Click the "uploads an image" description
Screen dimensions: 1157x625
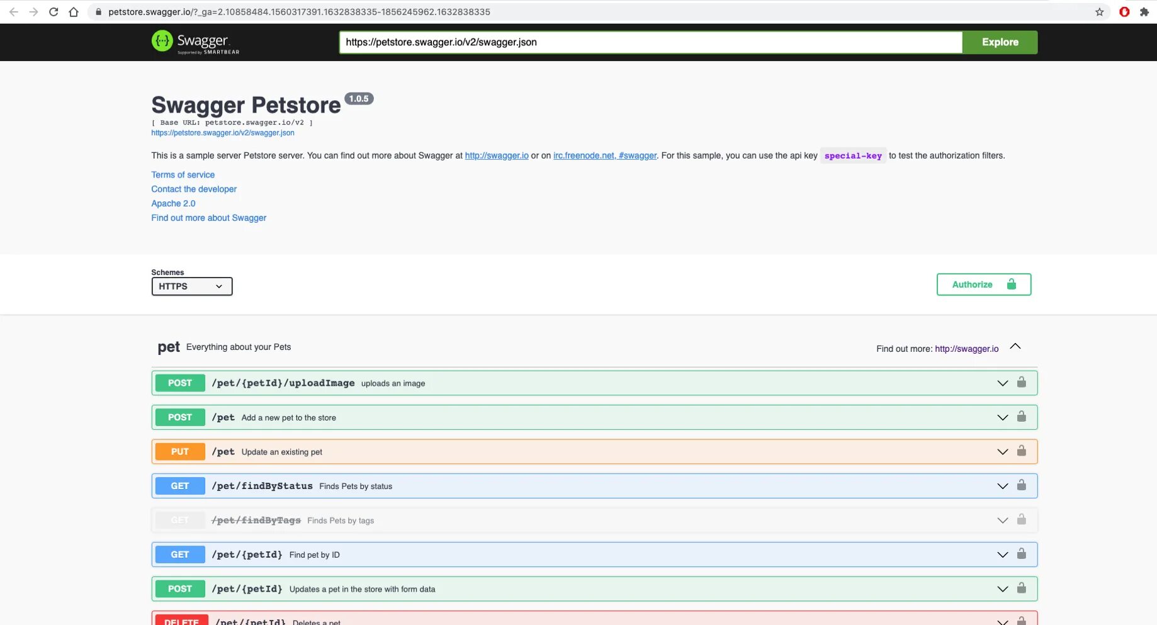[x=393, y=384]
